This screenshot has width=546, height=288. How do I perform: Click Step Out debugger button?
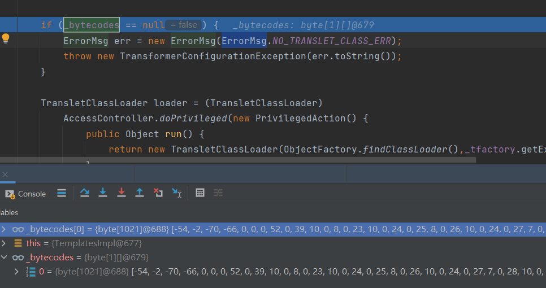click(x=140, y=193)
